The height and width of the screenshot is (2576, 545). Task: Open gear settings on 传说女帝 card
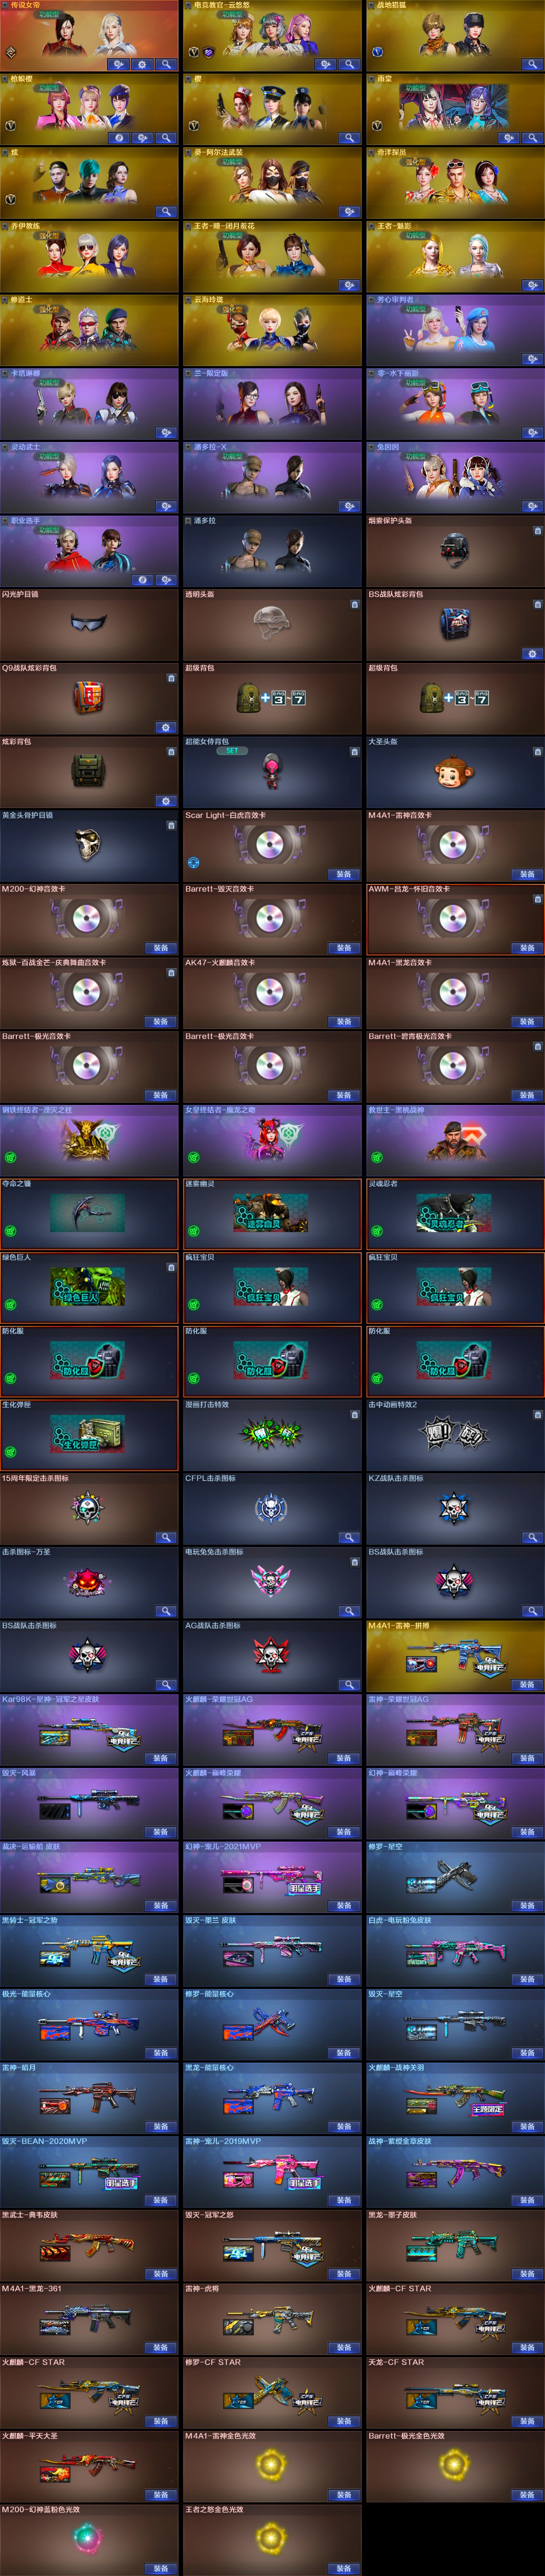(142, 64)
